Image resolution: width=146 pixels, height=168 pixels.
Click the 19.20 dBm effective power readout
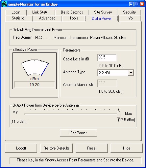pos(35,84)
